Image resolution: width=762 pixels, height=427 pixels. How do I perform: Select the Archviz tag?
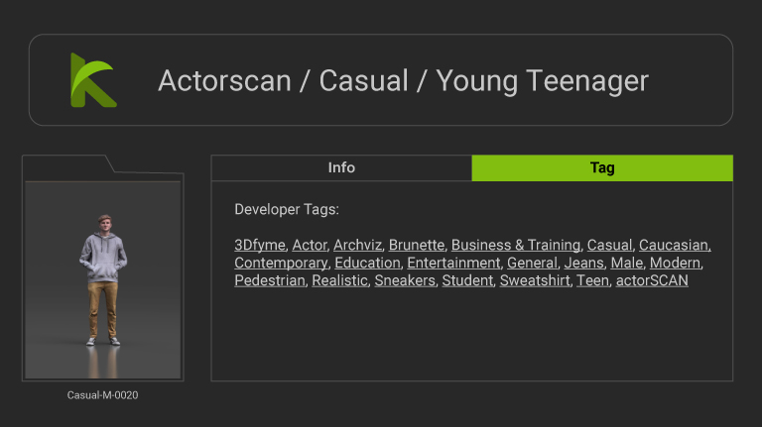[357, 245]
